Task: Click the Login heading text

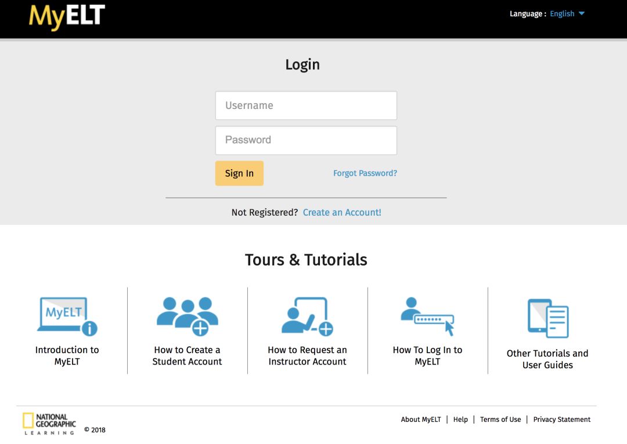Action: coord(302,64)
